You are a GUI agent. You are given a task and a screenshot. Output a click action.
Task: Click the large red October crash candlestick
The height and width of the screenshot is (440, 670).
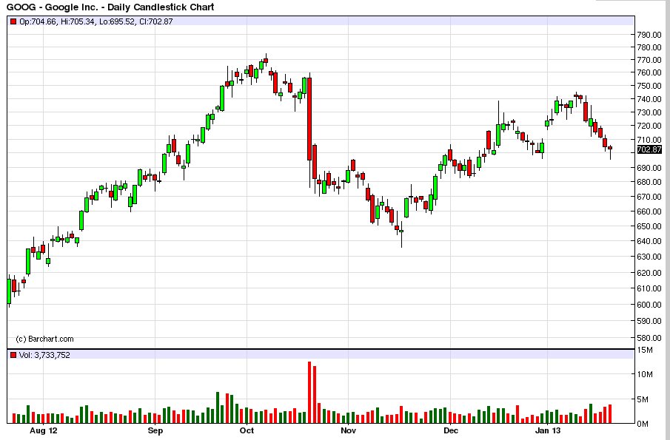[x=309, y=119]
